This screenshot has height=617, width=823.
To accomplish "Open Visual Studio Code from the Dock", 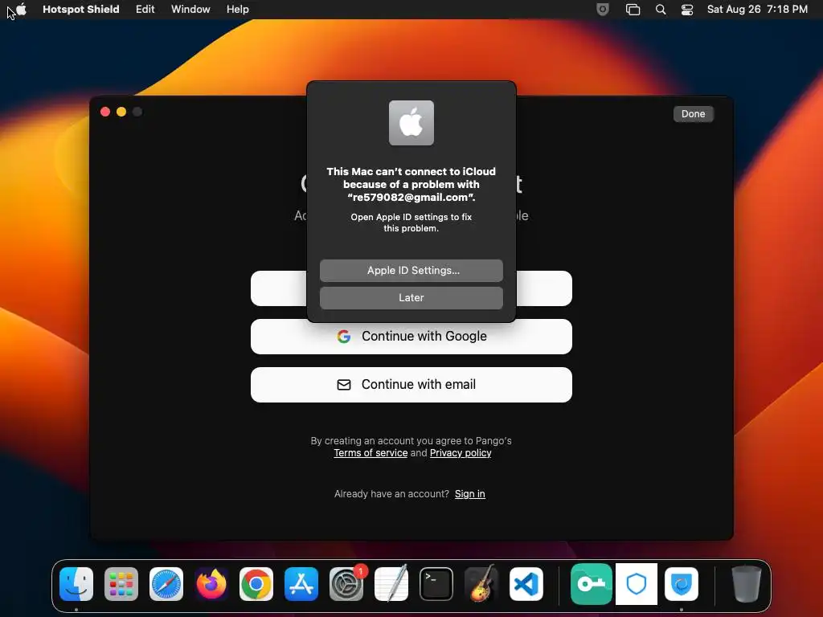I will click(526, 584).
